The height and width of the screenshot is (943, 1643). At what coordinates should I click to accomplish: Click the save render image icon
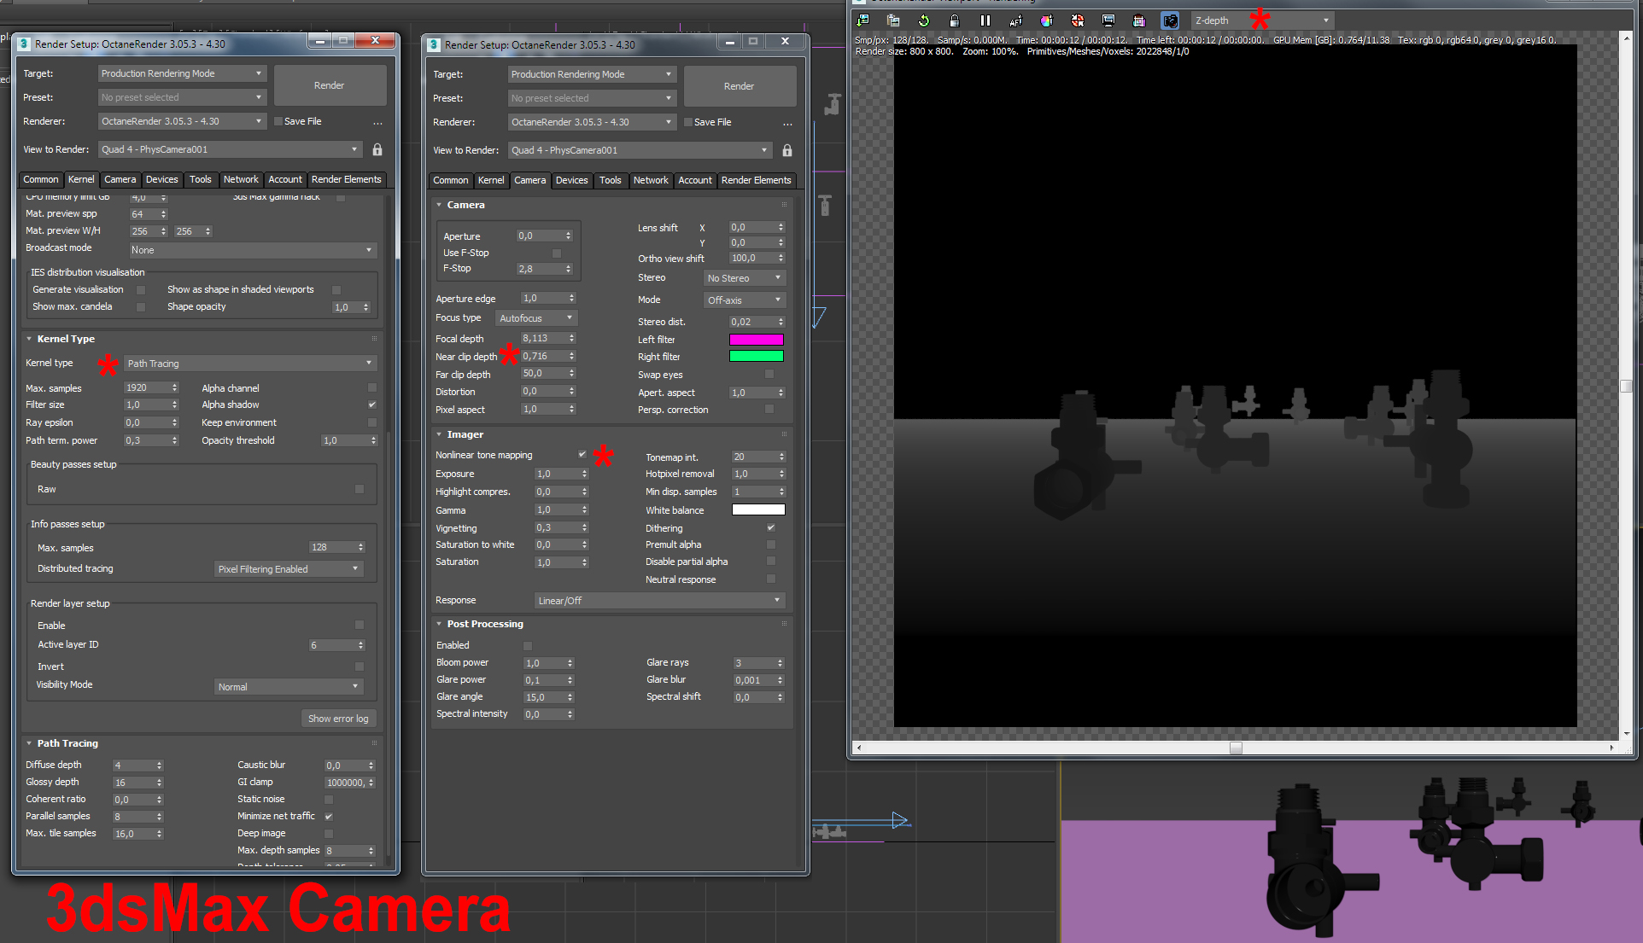[x=862, y=20]
